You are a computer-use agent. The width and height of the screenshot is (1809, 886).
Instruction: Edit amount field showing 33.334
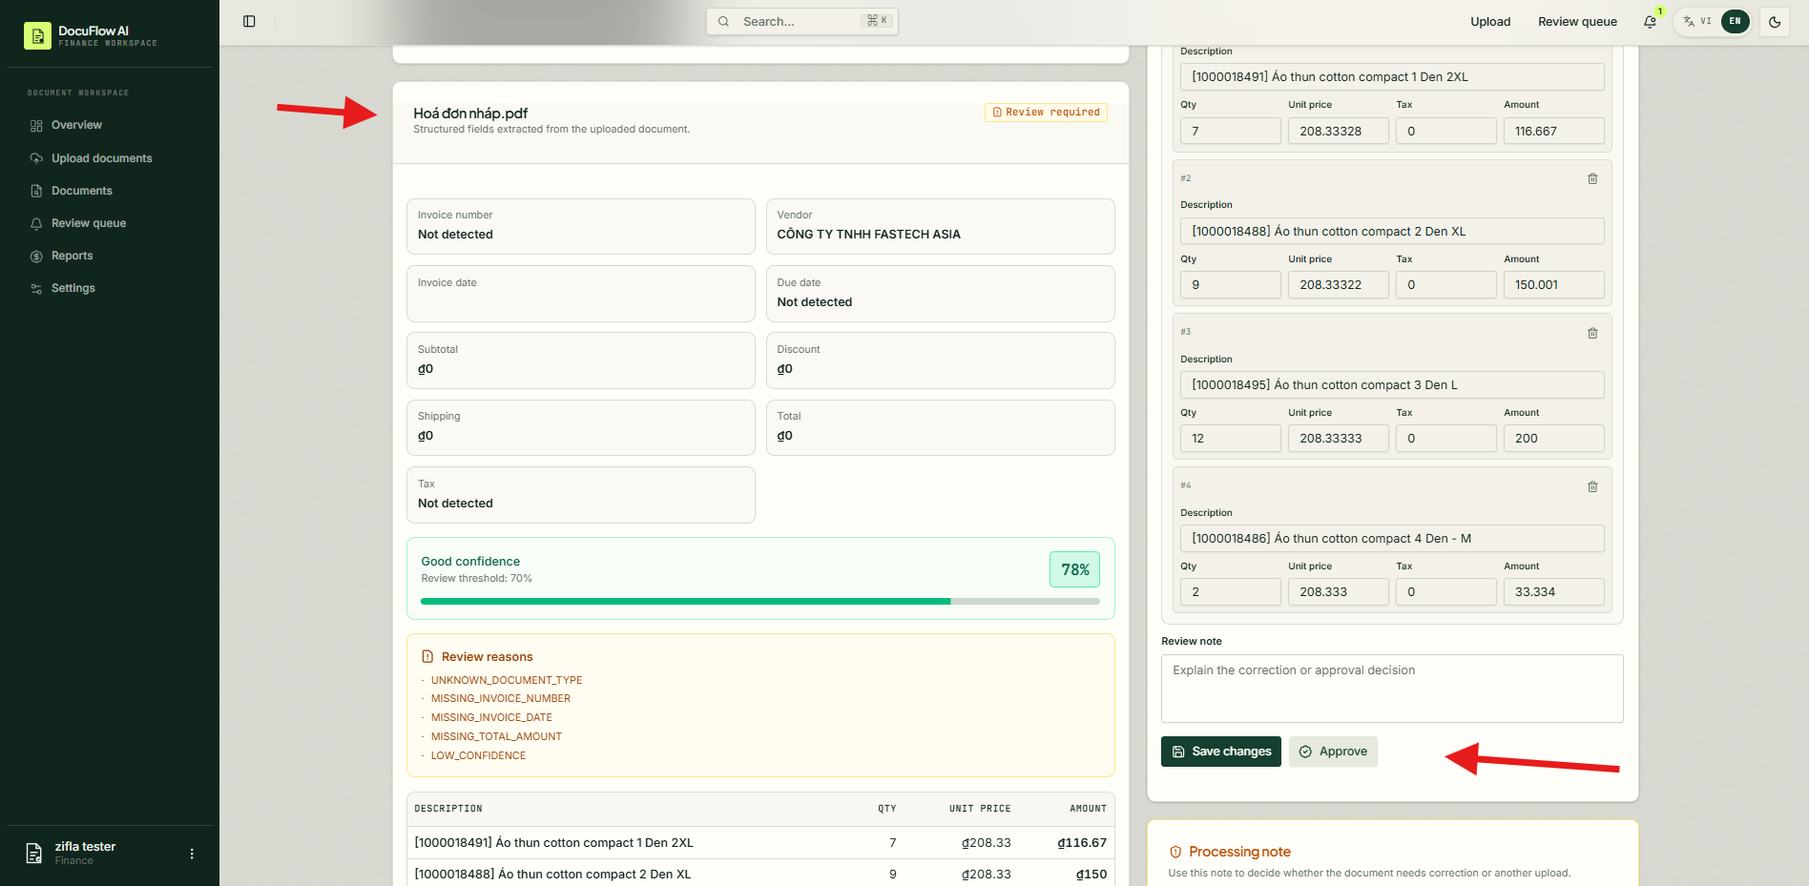[x=1554, y=591]
